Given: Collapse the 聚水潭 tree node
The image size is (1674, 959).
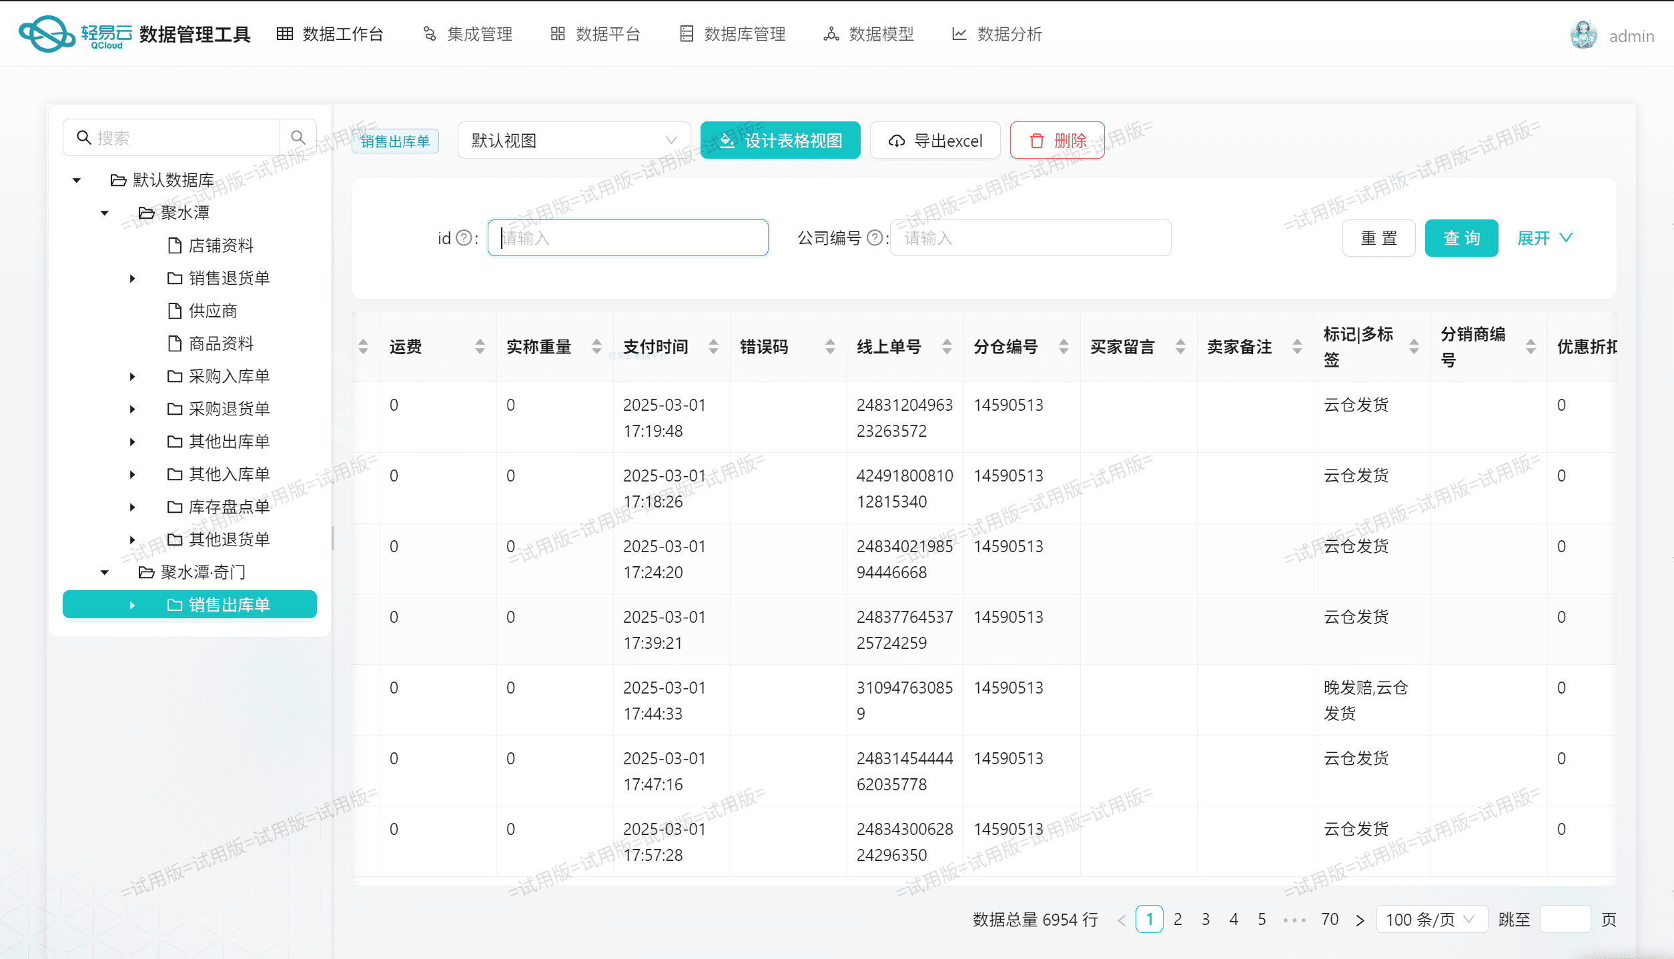Looking at the screenshot, I should [105, 213].
